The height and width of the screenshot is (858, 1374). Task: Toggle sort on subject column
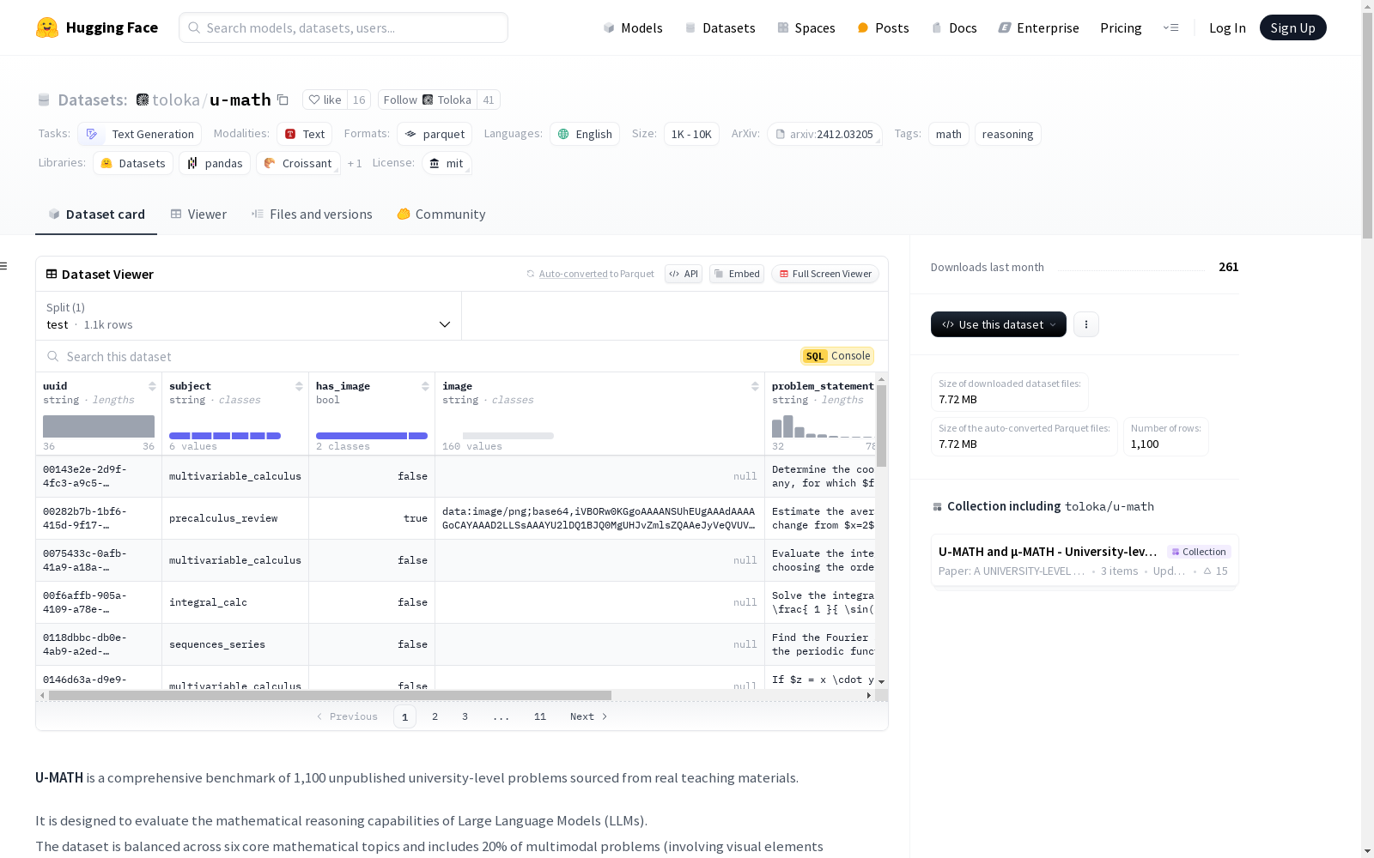(x=299, y=386)
